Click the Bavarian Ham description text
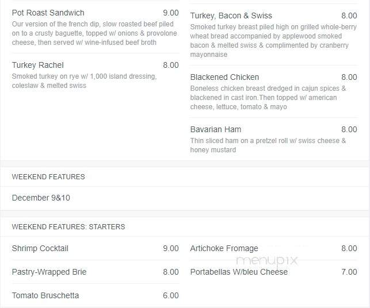The image size is (370, 308). click(x=268, y=145)
